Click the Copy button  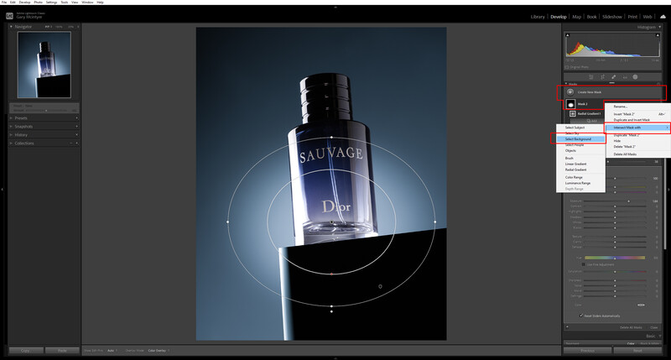click(26, 351)
